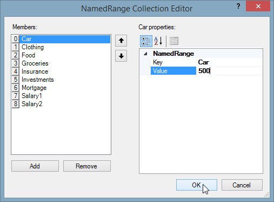Click the Add button

(x=35, y=166)
